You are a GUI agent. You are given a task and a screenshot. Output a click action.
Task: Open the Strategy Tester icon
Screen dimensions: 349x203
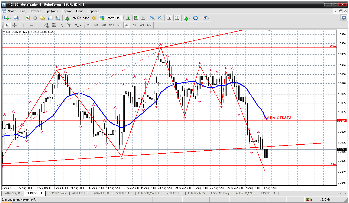pos(58,18)
